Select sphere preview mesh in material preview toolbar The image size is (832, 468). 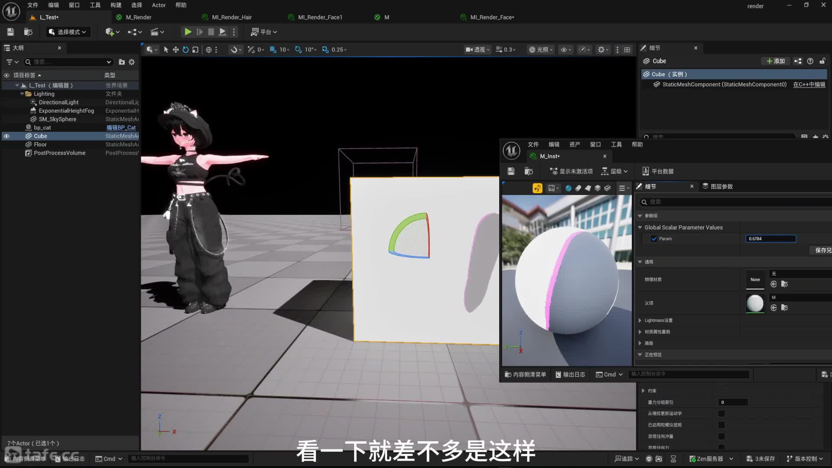click(568, 188)
